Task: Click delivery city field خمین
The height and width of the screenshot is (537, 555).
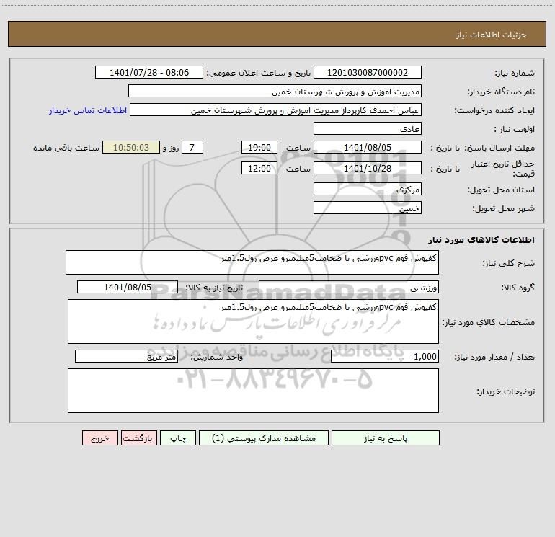Action: tap(368, 208)
